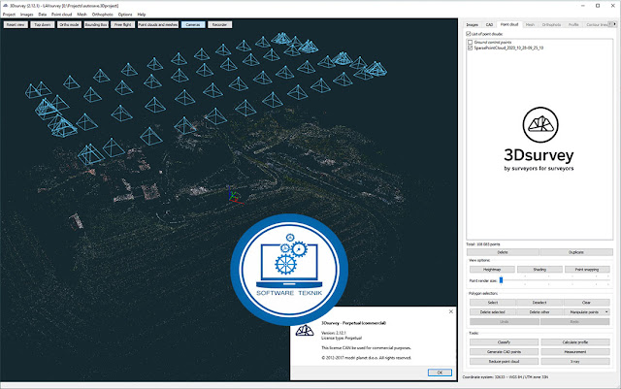Click the Calculate profile button
Screen dimensions: 621x389
(575, 342)
